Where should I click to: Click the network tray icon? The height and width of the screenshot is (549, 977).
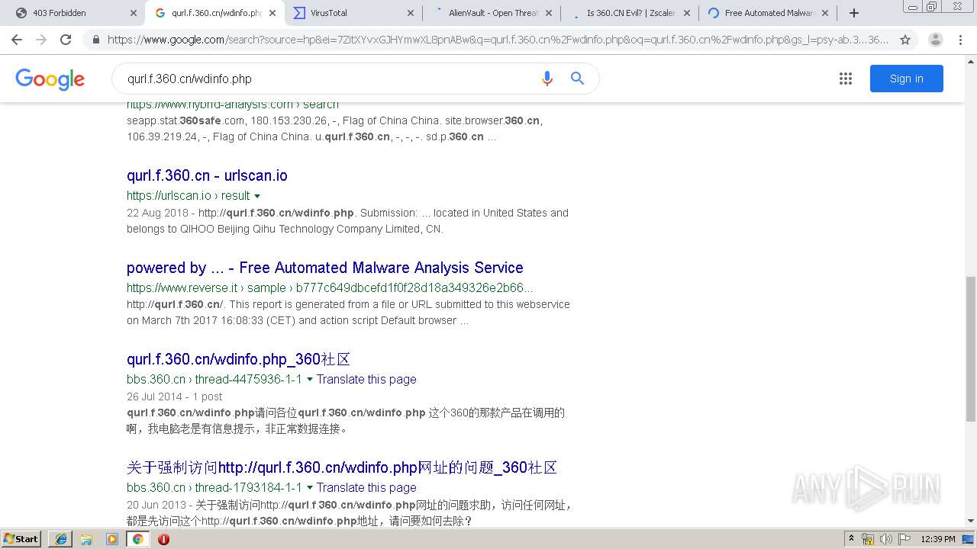point(868,539)
